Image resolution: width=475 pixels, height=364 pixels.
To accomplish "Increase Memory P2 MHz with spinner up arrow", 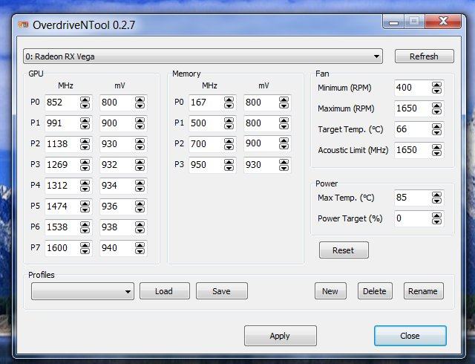I will [229, 141].
